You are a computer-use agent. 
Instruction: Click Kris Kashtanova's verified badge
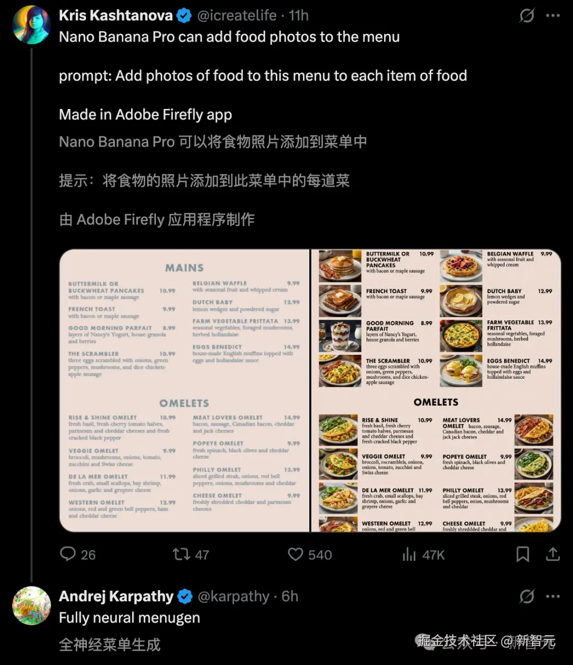184,16
